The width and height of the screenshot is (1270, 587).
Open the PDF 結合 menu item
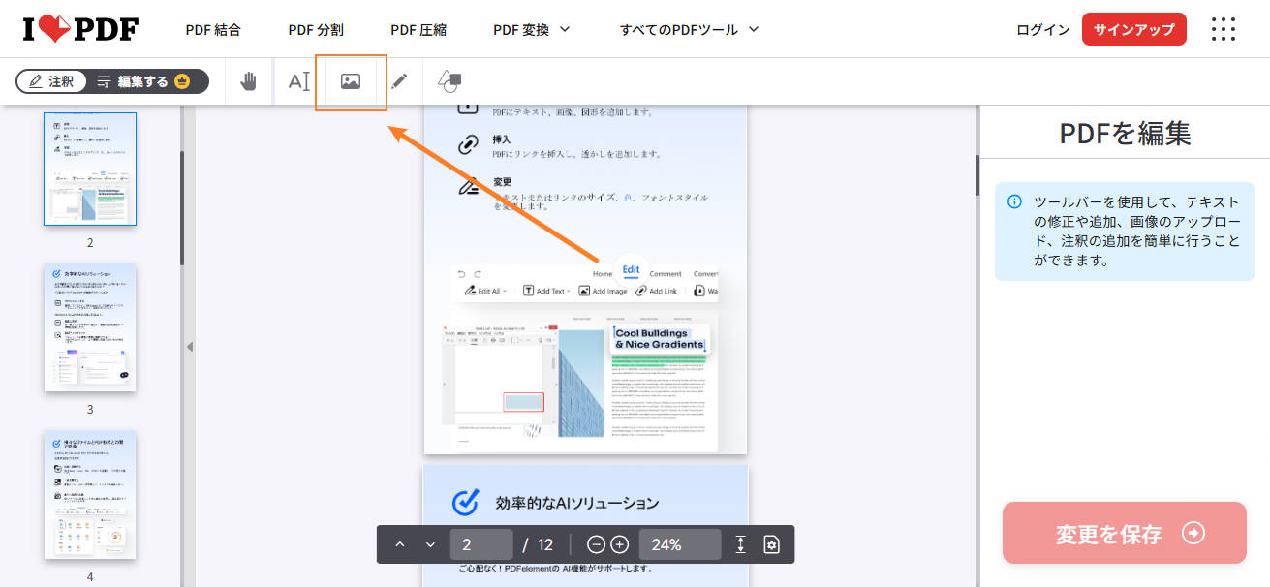click(212, 29)
